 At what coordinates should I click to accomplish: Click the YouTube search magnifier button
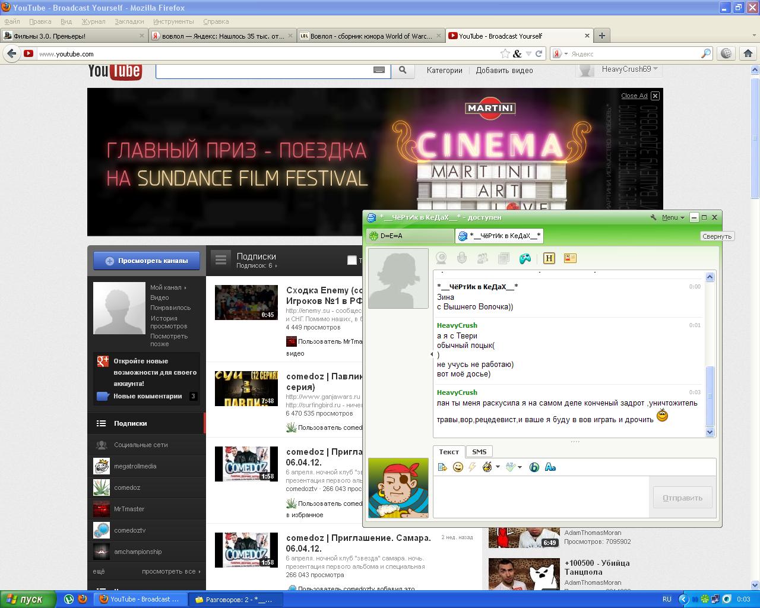(403, 70)
